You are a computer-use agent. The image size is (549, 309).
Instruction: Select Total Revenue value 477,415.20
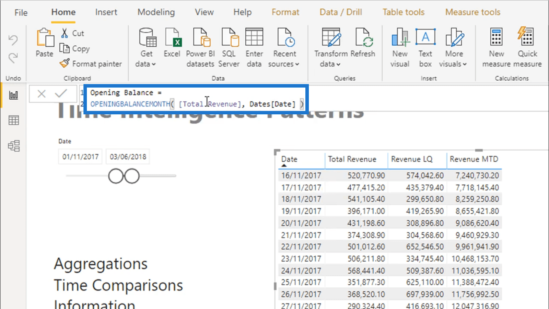(366, 187)
